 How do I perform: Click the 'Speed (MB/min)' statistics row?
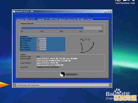point(33,41)
